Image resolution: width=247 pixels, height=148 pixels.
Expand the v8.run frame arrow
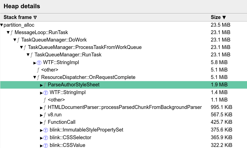(x=41, y=115)
